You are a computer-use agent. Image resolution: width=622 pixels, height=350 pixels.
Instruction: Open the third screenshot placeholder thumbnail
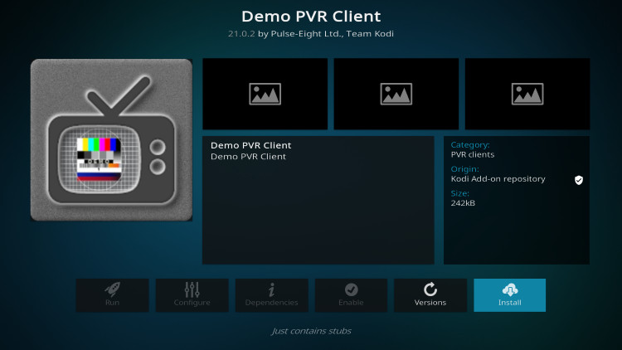527,94
